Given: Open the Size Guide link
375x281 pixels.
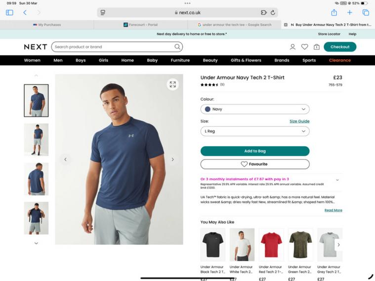Looking at the screenshot, I should [x=299, y=121].
